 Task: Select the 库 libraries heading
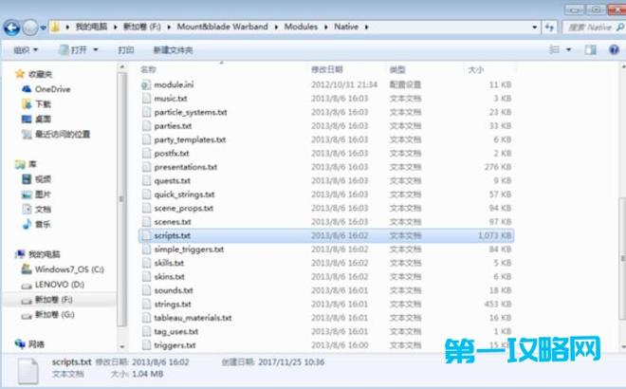point(32,164)
